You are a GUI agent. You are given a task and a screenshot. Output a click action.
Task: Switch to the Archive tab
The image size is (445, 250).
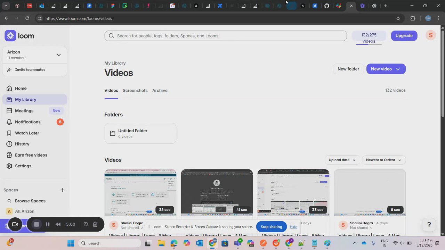coord(160,91)
